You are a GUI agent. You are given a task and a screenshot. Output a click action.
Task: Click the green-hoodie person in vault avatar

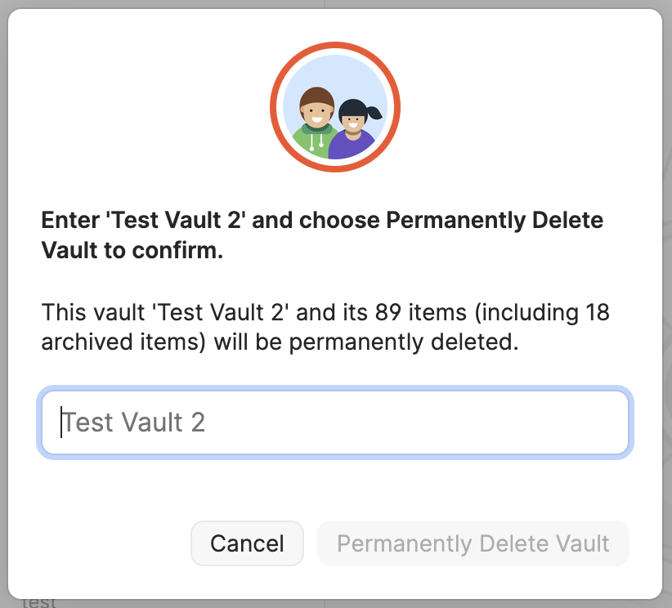point(316,123)
